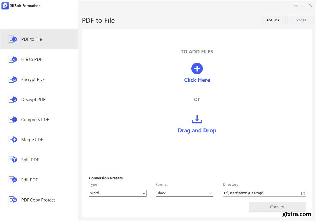Screen dimensions: 316x221
Task: Expand the Type dropdown showing Word
Action: tap(118, 193)
